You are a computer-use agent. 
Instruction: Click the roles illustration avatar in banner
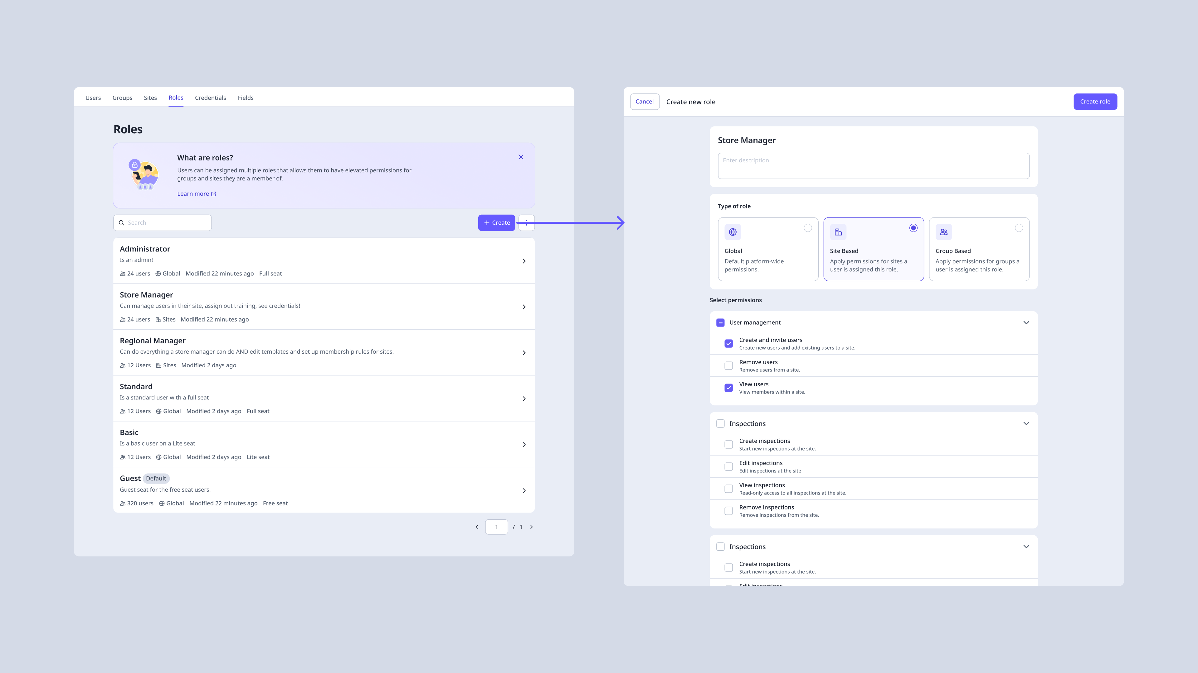[144, 175]
